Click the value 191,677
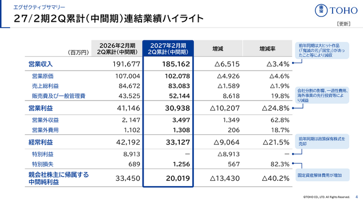363x203 pixels. tap(127, 64)
